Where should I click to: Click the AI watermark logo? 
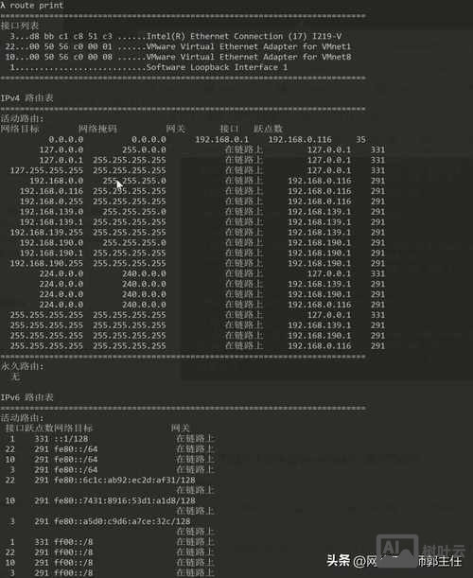(397, 549)
